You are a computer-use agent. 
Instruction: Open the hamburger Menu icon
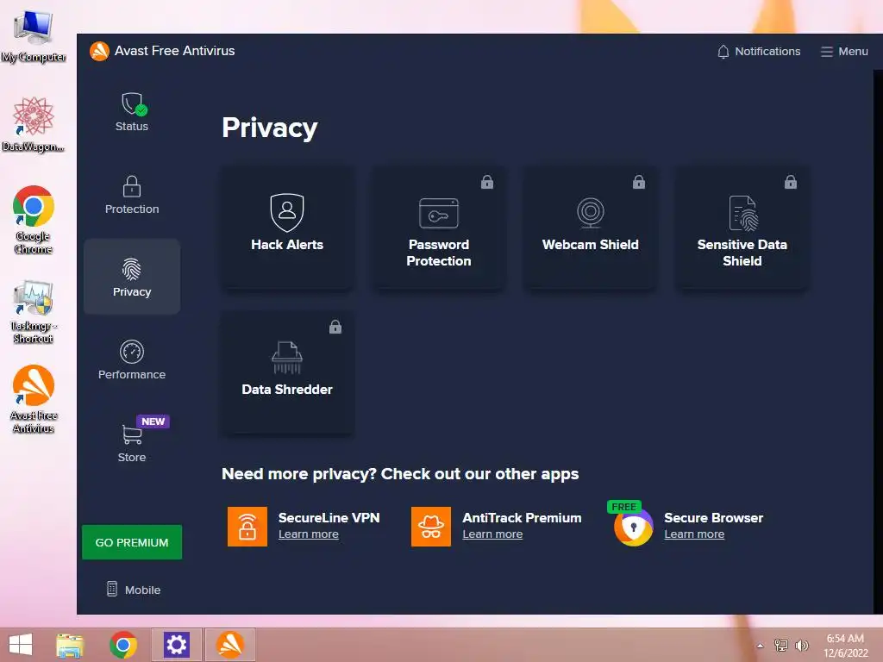tap(827, 52)
